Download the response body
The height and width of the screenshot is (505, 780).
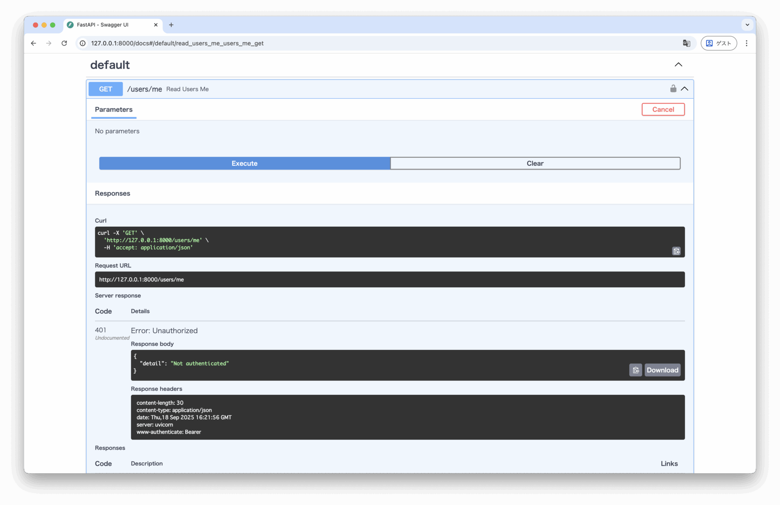662,370
